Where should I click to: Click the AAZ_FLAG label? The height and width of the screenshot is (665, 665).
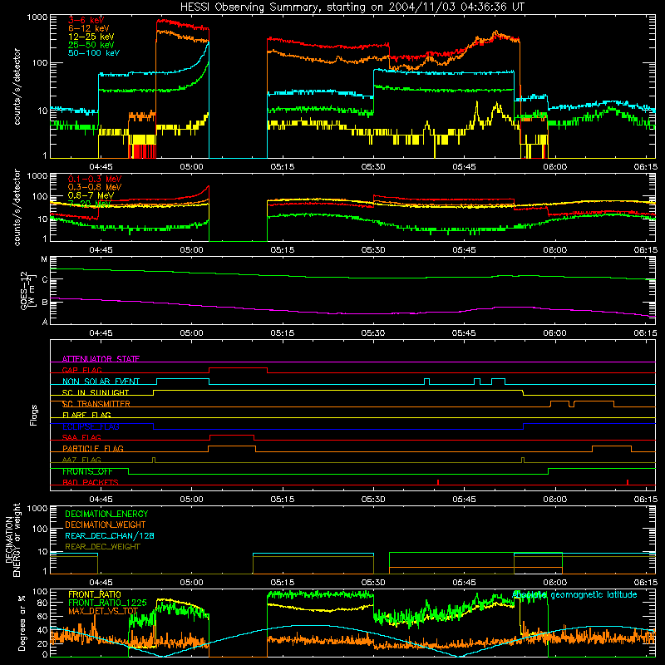point(81,460)
